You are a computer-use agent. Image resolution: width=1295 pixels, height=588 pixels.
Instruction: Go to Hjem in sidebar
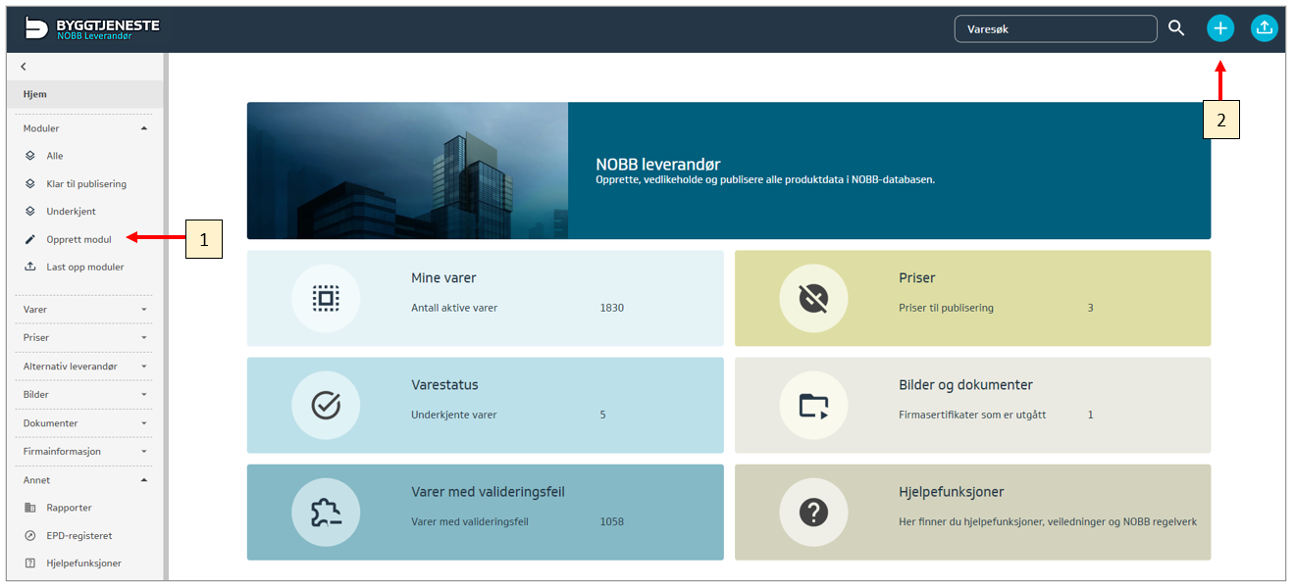35,94
